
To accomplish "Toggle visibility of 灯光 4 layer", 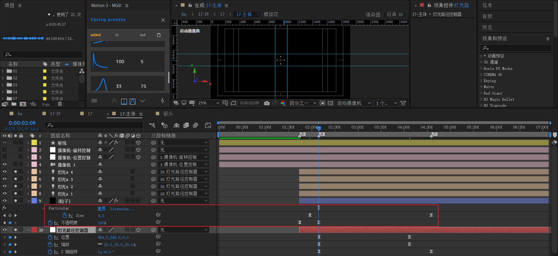I will point(4,172).
